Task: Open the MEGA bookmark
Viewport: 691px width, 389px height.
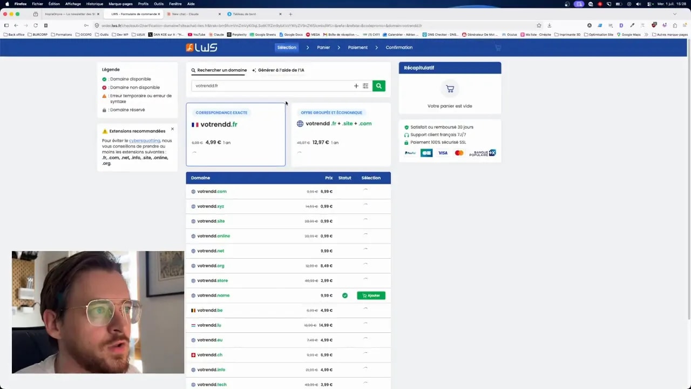Action: pos(313,35)
